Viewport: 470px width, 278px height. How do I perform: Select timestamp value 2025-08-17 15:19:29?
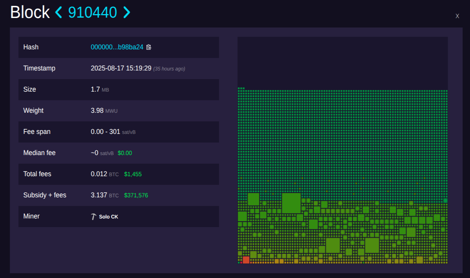[121, 68]
